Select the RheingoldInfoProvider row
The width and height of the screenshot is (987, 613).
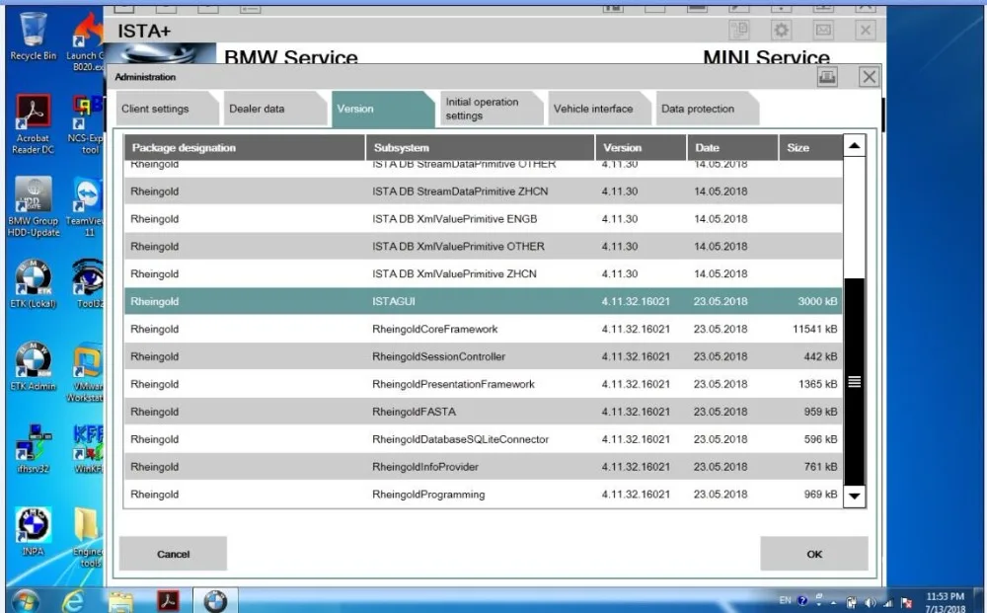coord(484,467)
